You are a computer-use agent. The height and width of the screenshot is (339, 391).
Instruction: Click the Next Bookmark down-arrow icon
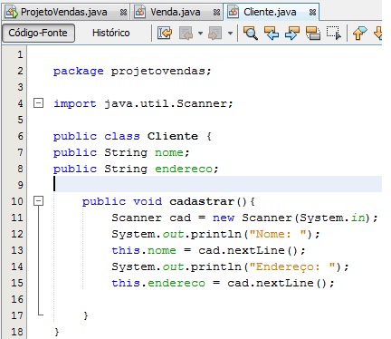click(x=378, y=33)
